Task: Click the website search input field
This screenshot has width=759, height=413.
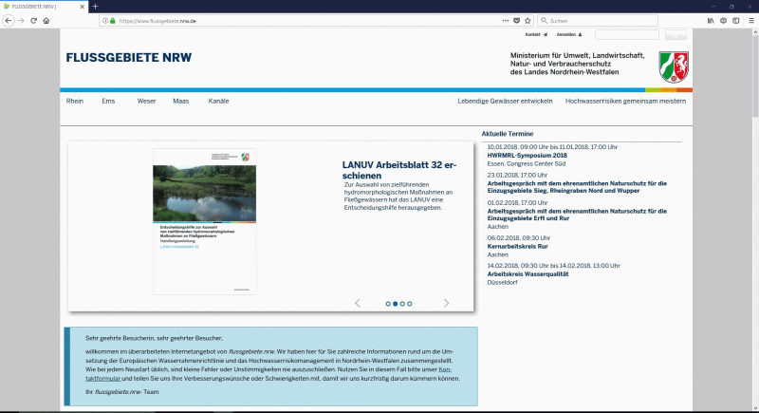Action: 627,34
